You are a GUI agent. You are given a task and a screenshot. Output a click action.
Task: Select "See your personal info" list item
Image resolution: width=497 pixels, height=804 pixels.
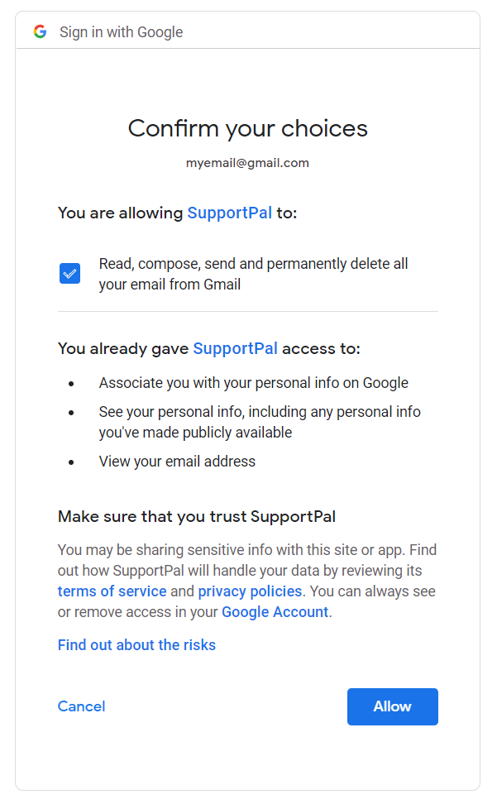click(x=260, y=422)
